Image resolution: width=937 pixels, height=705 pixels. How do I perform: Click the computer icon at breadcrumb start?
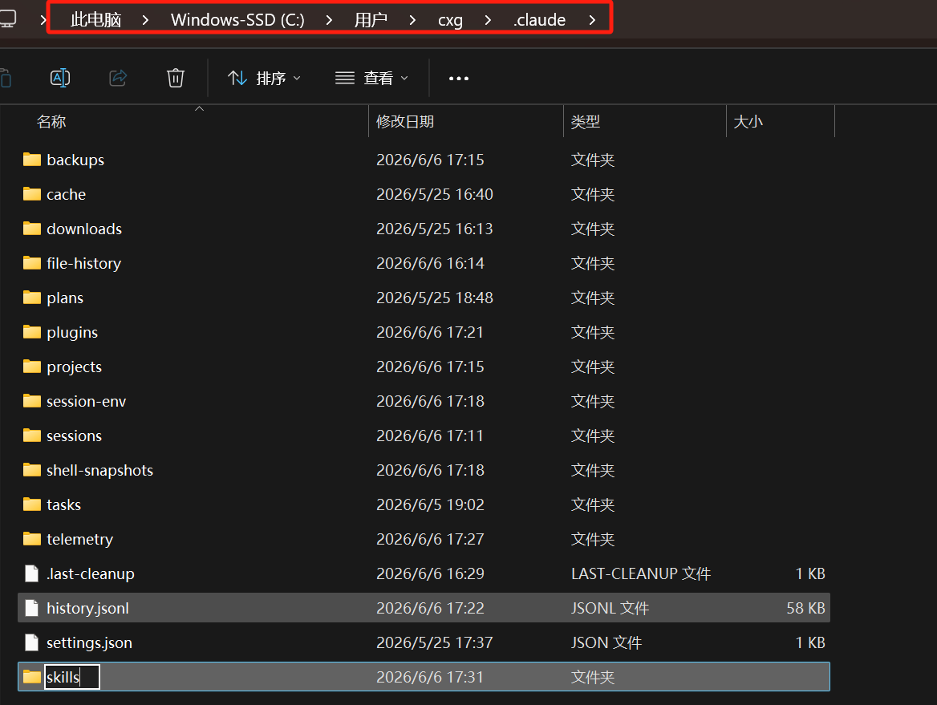[x=8, y=18]
